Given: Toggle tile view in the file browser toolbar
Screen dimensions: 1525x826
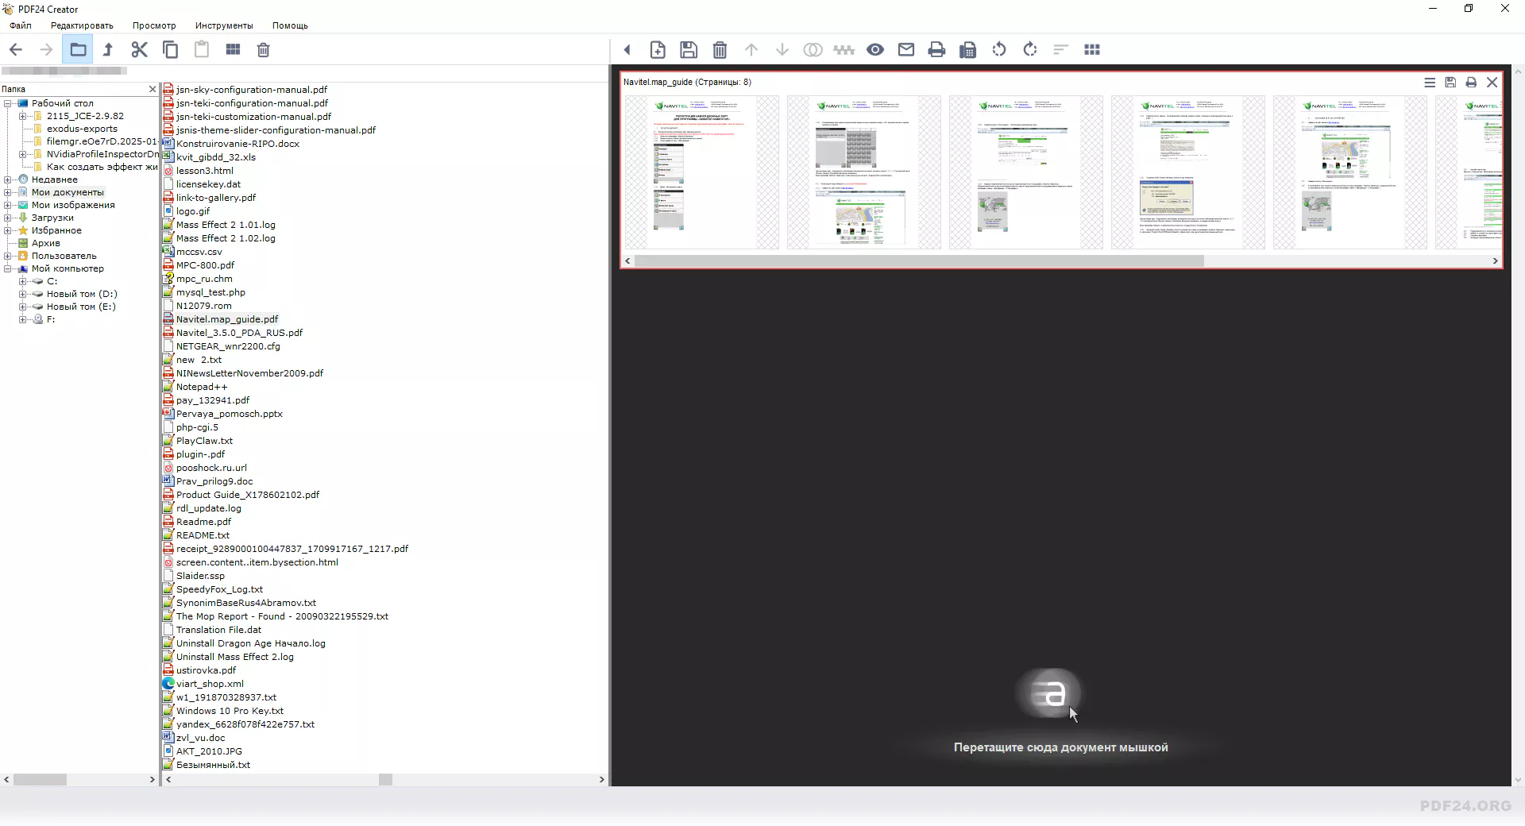Looking at the screenshot, I should [x=233, y=50].
